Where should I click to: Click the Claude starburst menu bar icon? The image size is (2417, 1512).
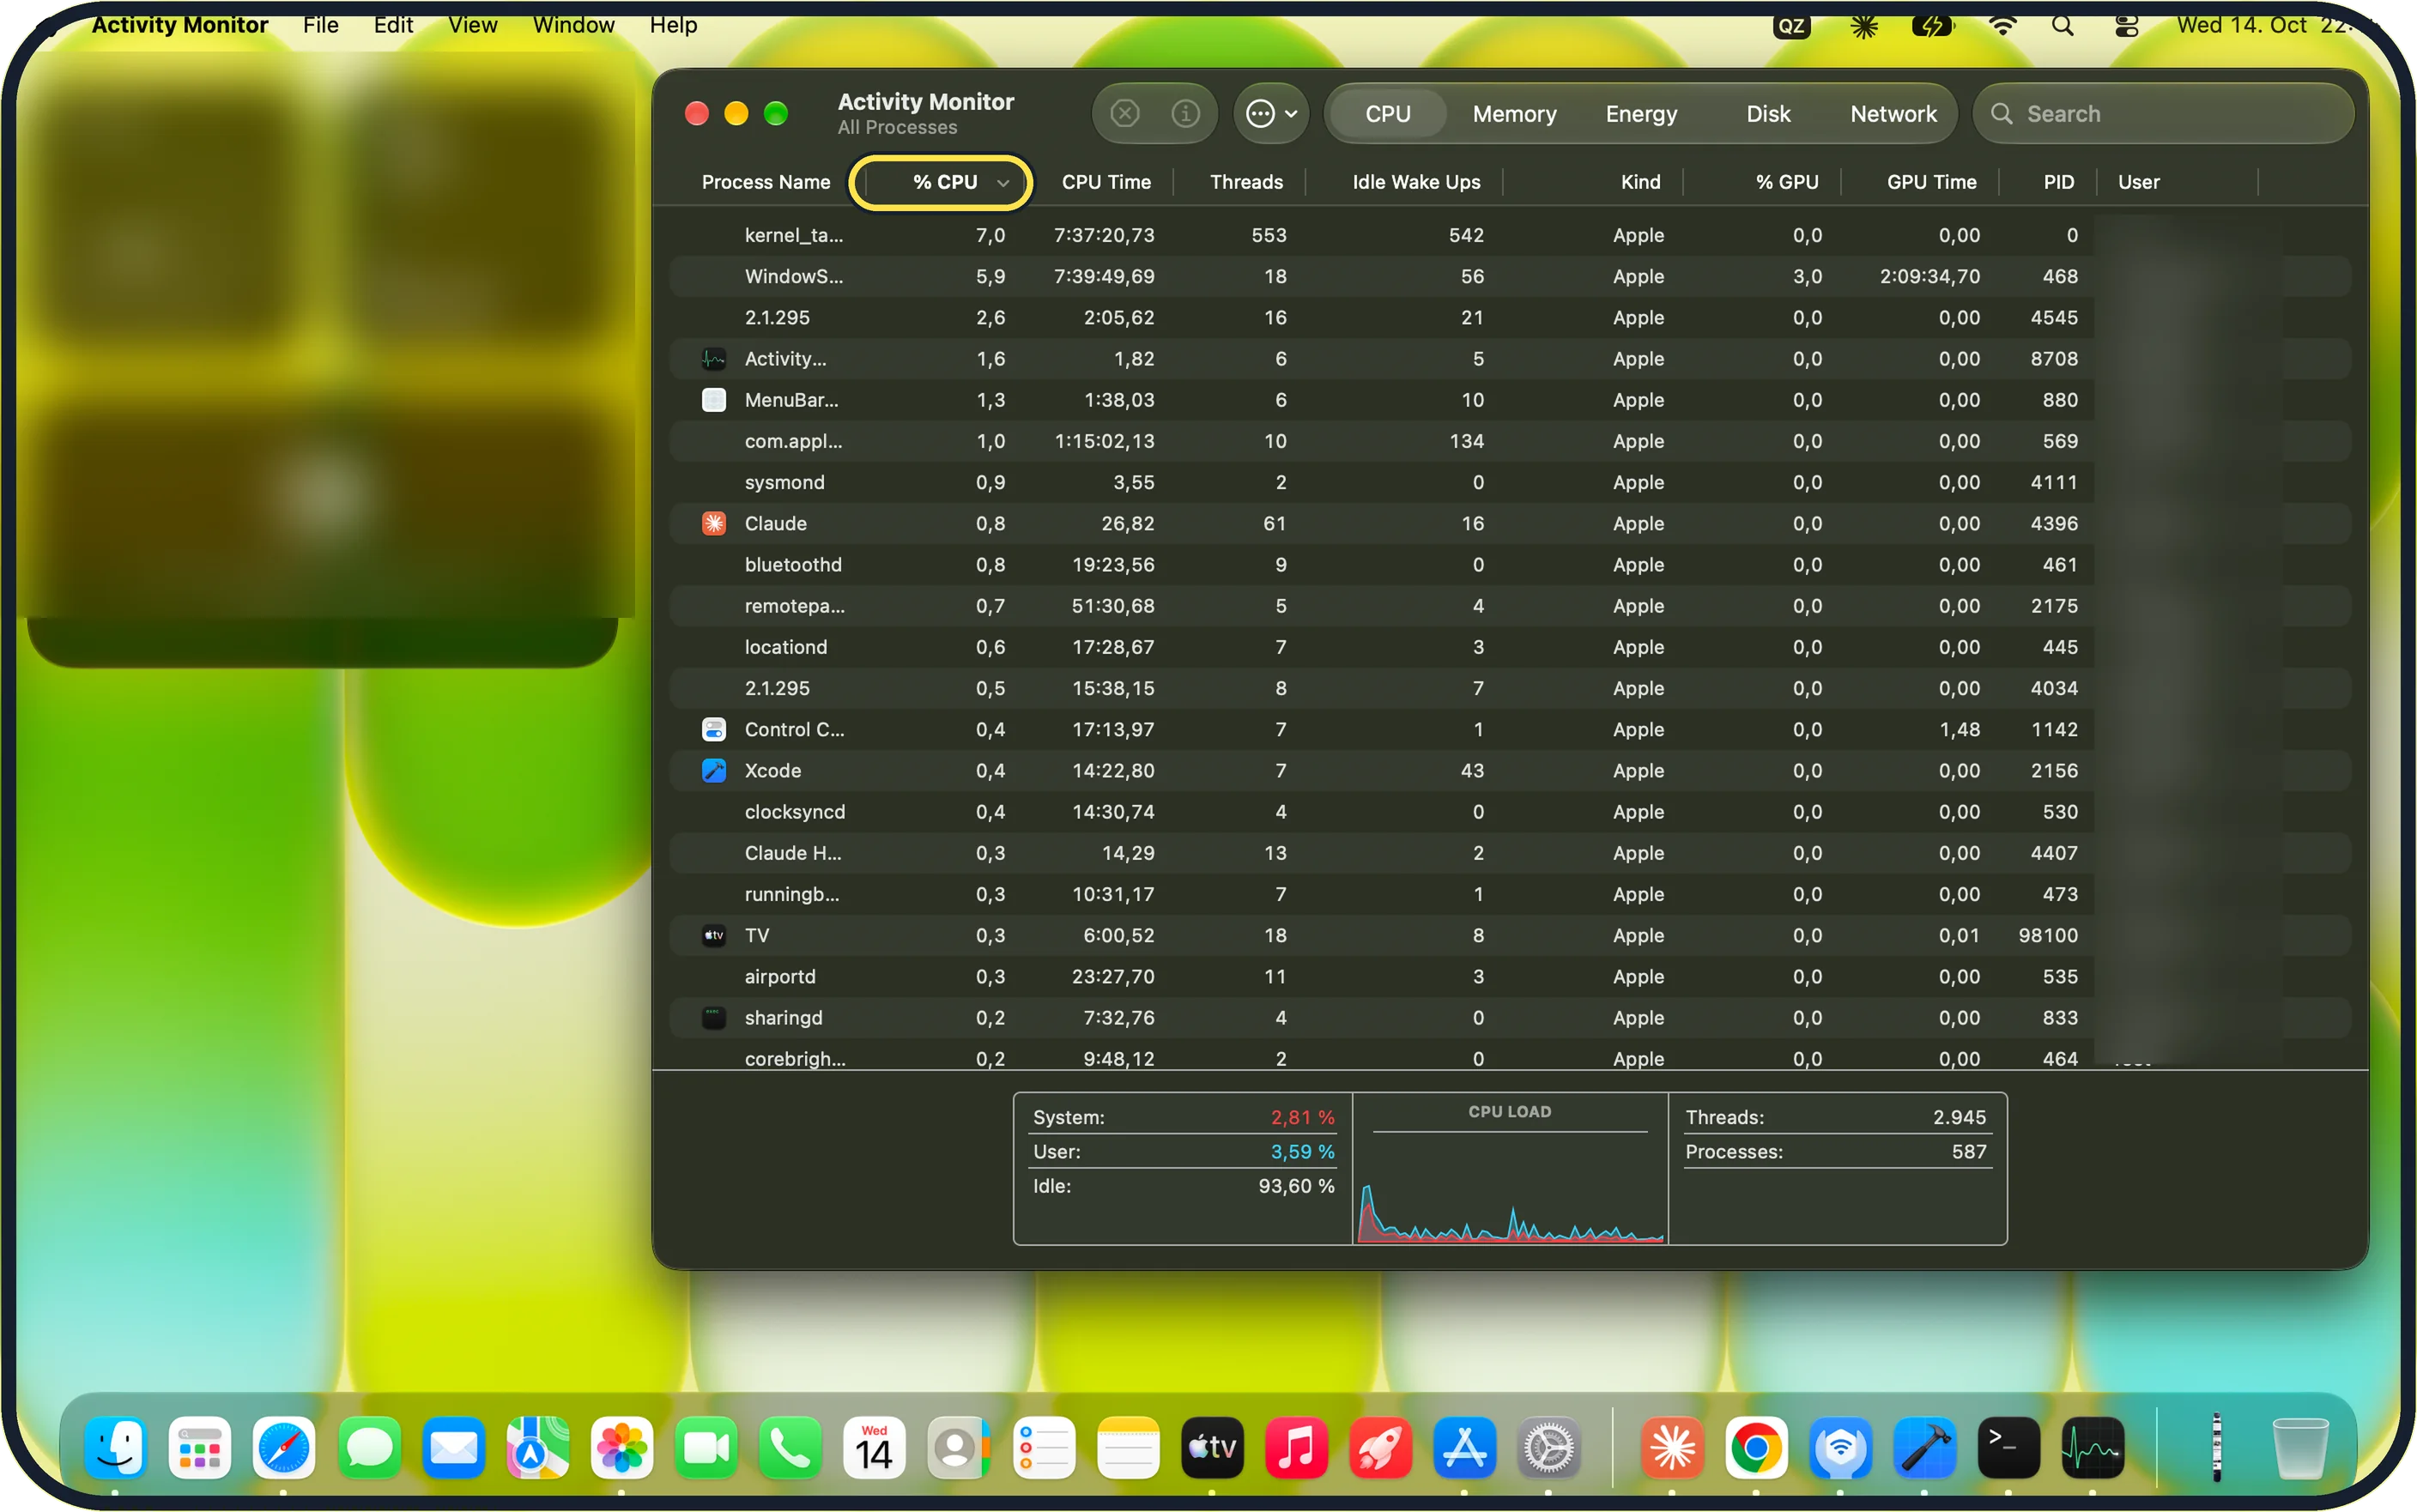click(x=1863, y=26)
